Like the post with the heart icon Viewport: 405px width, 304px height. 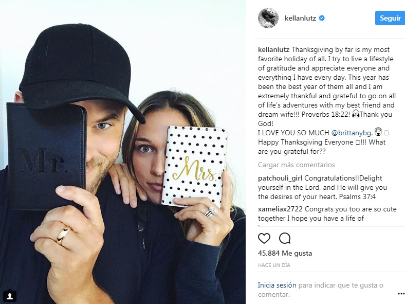[264, 238]
